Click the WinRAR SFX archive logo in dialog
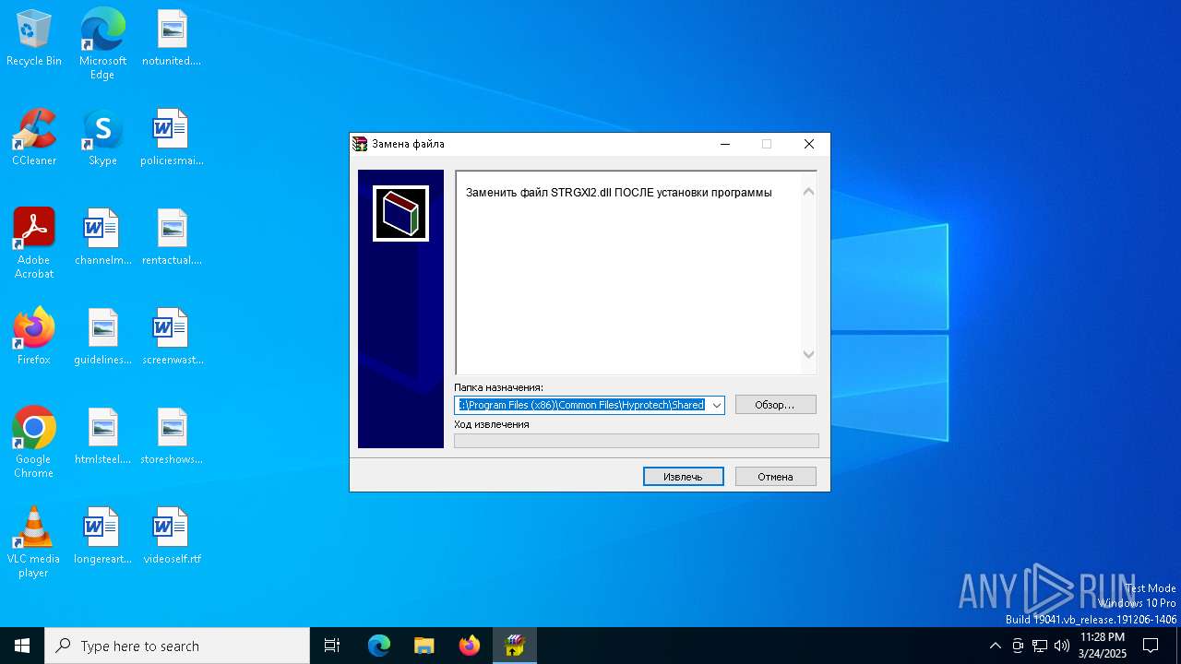This screenshot has height=664, width=1181. pyautogui.click(x=400, y=213)
